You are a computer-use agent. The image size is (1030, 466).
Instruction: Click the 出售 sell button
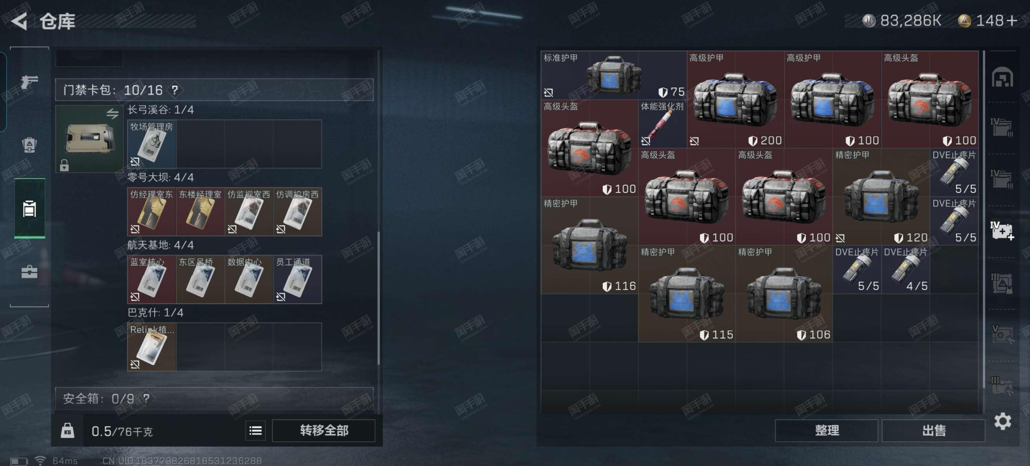click(933, 430)
